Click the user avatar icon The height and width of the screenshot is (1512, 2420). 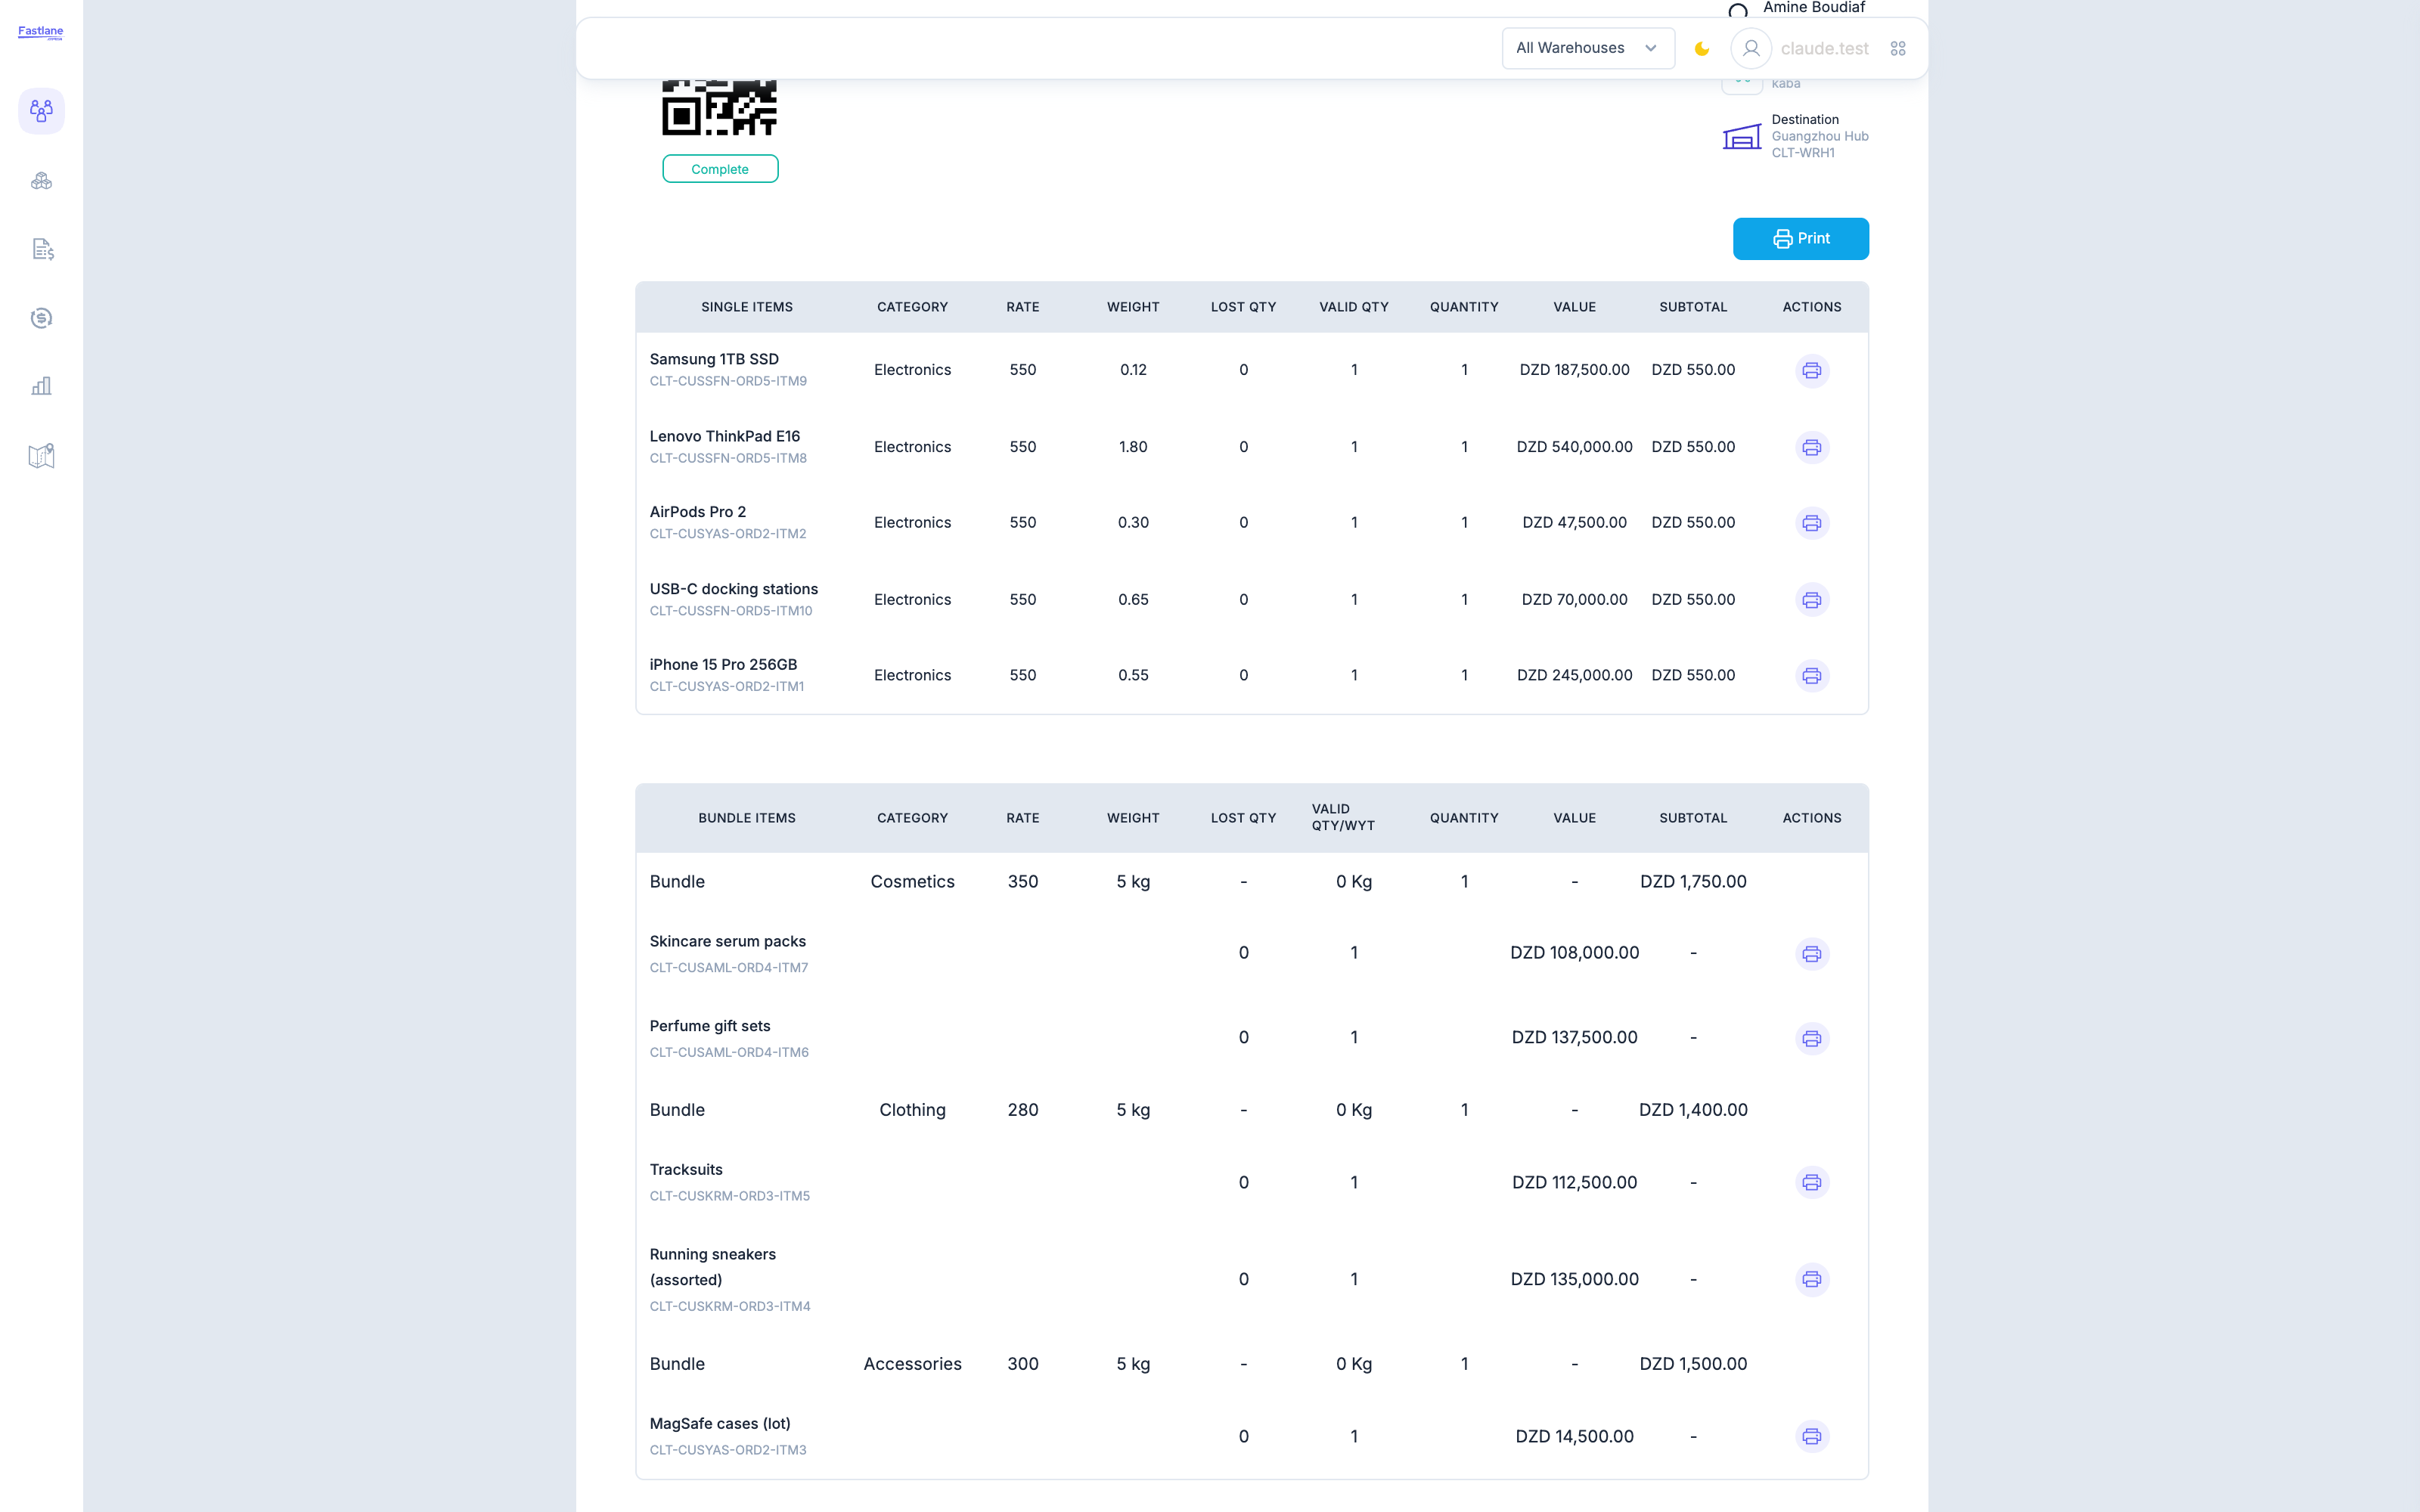tap(1751, 48)
